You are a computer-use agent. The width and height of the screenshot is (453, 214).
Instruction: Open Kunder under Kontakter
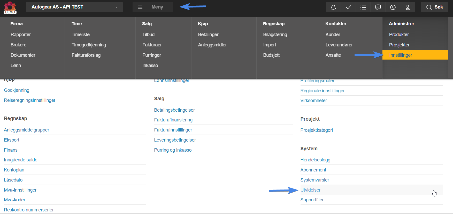[333, 35]
